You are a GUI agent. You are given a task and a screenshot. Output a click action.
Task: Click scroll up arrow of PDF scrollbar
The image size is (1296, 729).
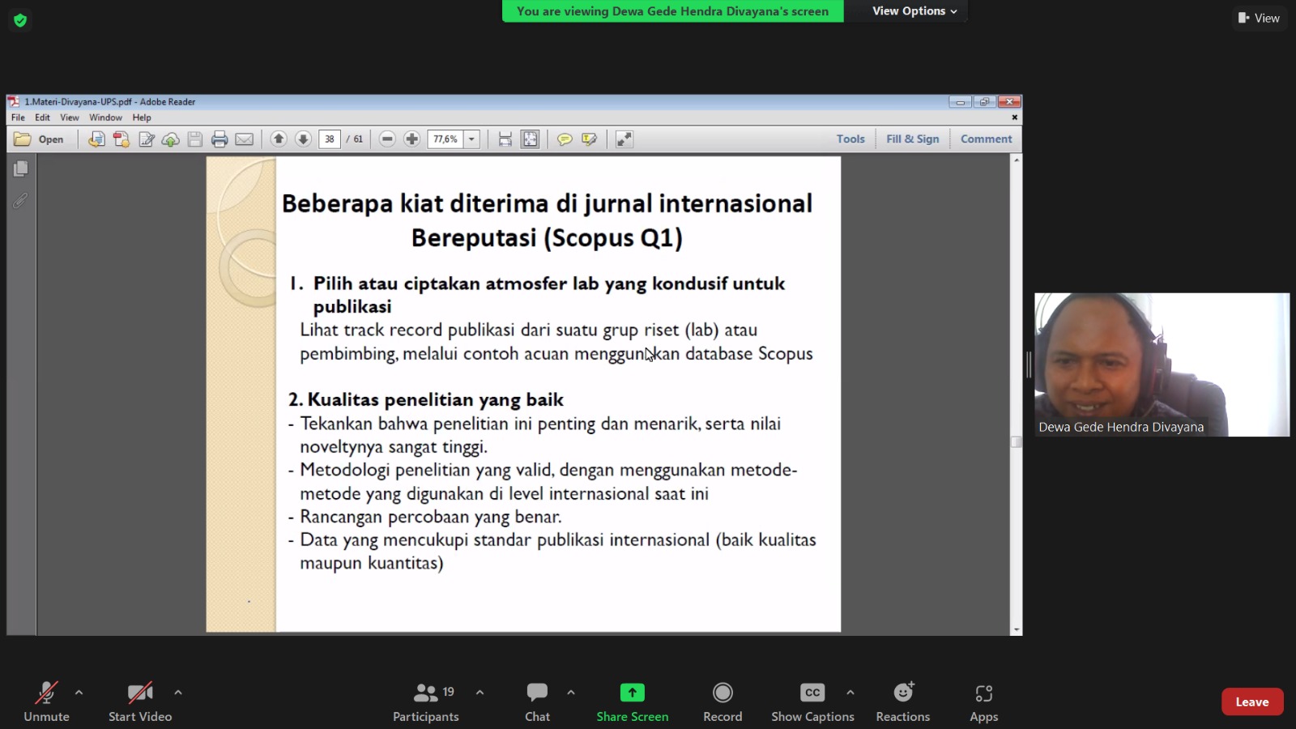[1017, 160]
